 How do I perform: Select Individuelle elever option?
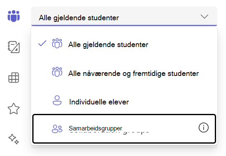click(124, 101)
